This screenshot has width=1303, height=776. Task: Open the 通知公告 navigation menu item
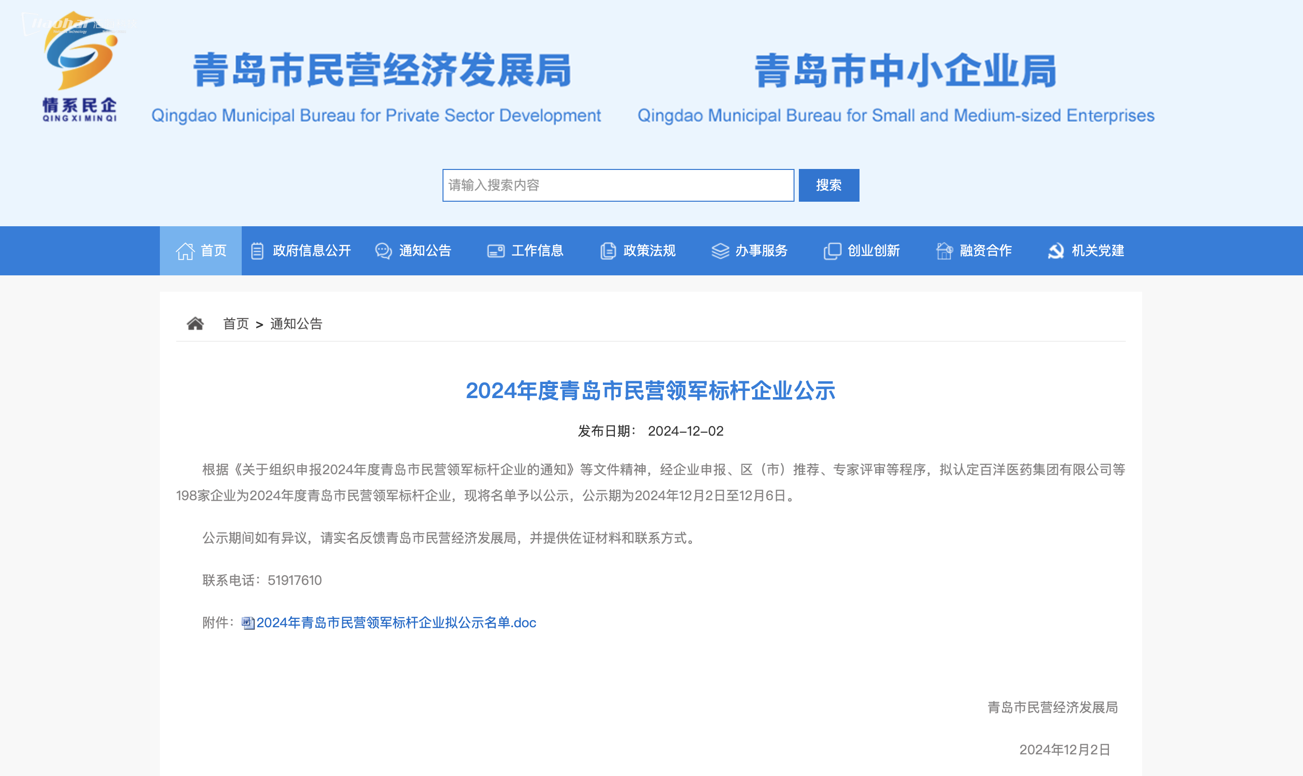pos(425,251)
